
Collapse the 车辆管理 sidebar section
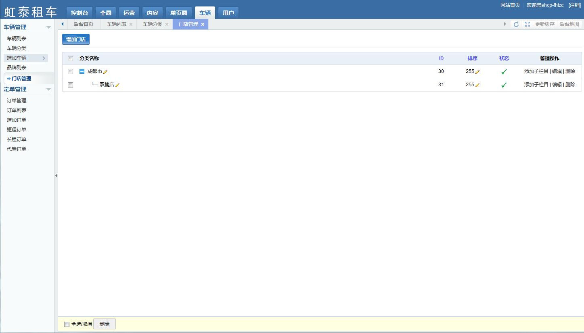[x=48, y=27]
